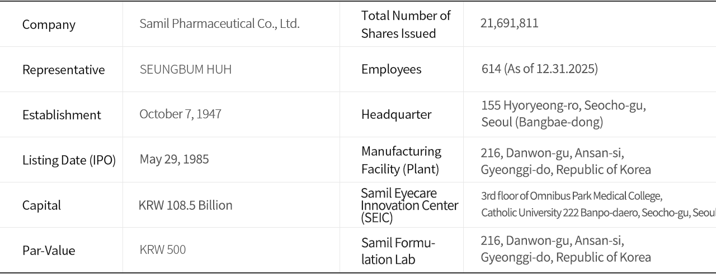The width and height of the screenshot is (716, 274).
Task: Click the 'Par-Value' label
Action: (49, 251)
